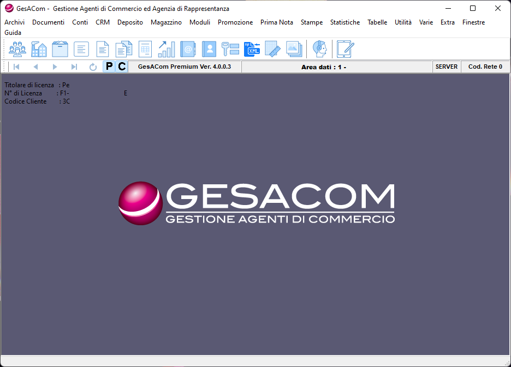
Task: Open the Magazzino menu
Action: point(166,22)
